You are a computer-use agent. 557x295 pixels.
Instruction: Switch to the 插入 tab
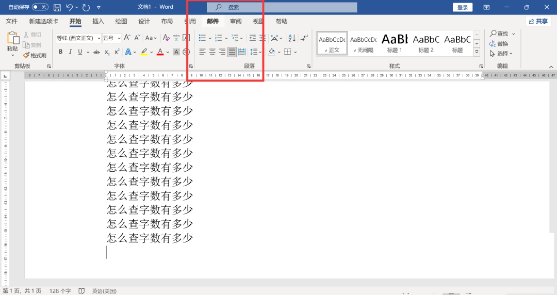(x=98, y=21)
